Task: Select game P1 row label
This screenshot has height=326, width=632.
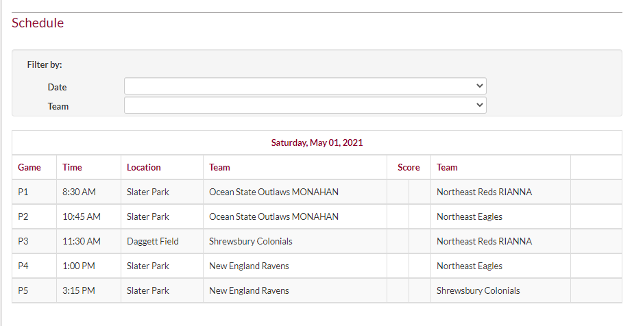Action: [23, 192]
